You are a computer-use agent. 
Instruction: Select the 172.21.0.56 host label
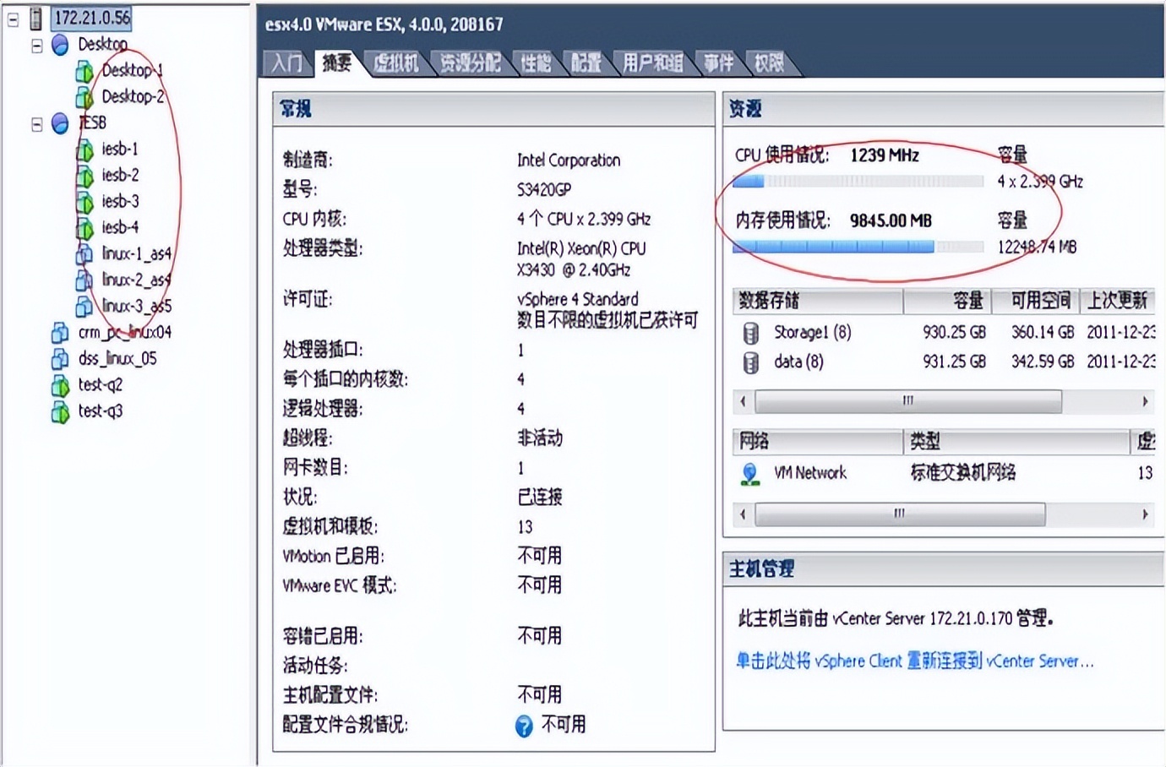pyautogui.click(x=92, y=18)
